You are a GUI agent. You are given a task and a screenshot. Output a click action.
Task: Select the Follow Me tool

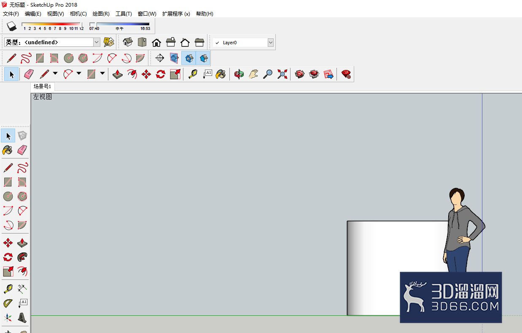[x=22, y=257]
